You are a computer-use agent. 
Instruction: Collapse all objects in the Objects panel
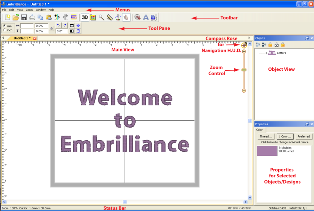coord(264,45)
